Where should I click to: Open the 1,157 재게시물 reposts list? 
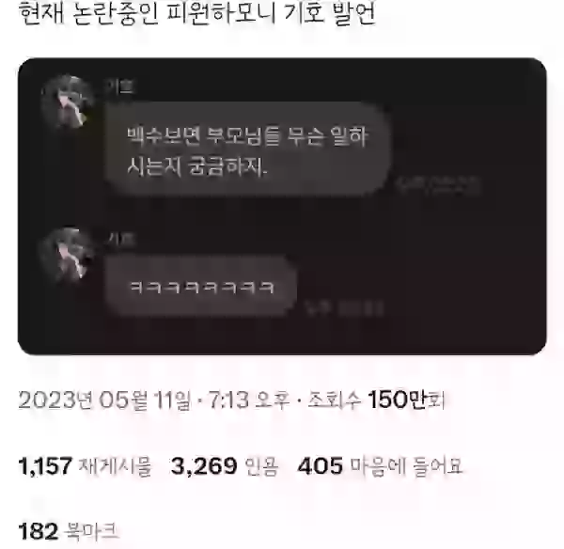click(x=85, y=466)
